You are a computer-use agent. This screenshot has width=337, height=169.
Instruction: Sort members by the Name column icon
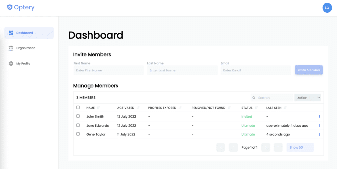click(99, 108)
